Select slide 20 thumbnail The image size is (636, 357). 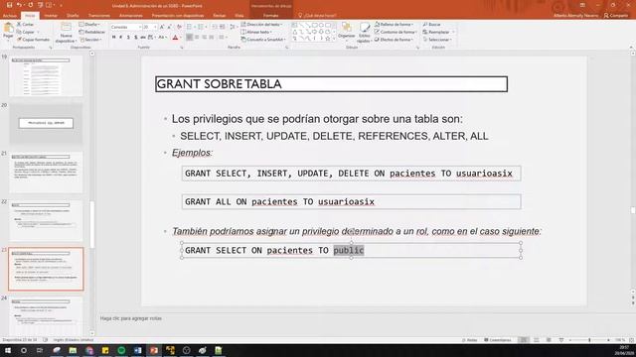coord(46,123)
